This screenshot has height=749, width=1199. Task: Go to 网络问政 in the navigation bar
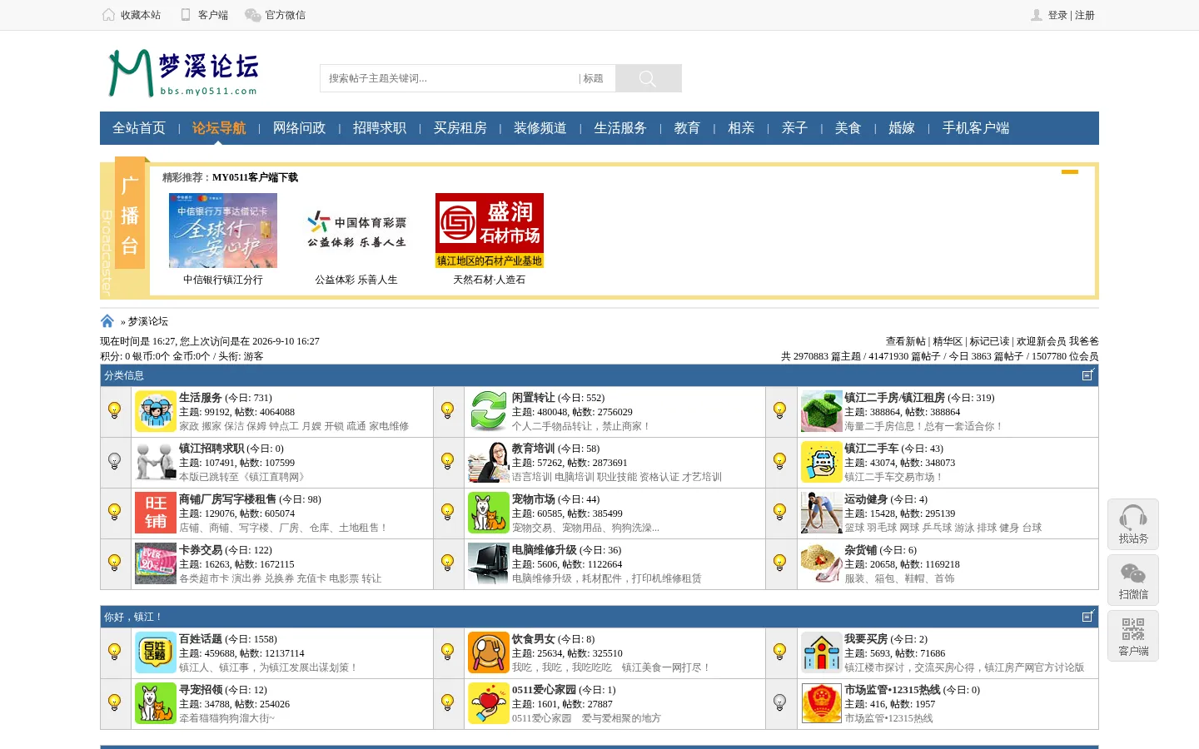299,128
